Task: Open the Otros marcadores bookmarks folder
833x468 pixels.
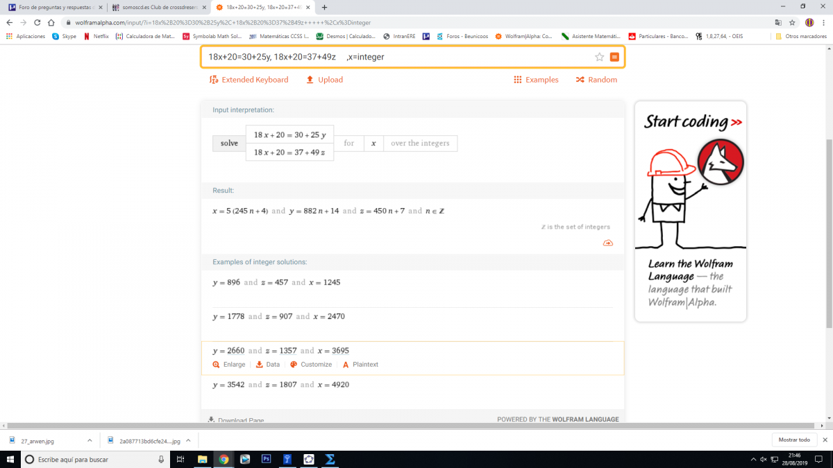Action: 801,36
